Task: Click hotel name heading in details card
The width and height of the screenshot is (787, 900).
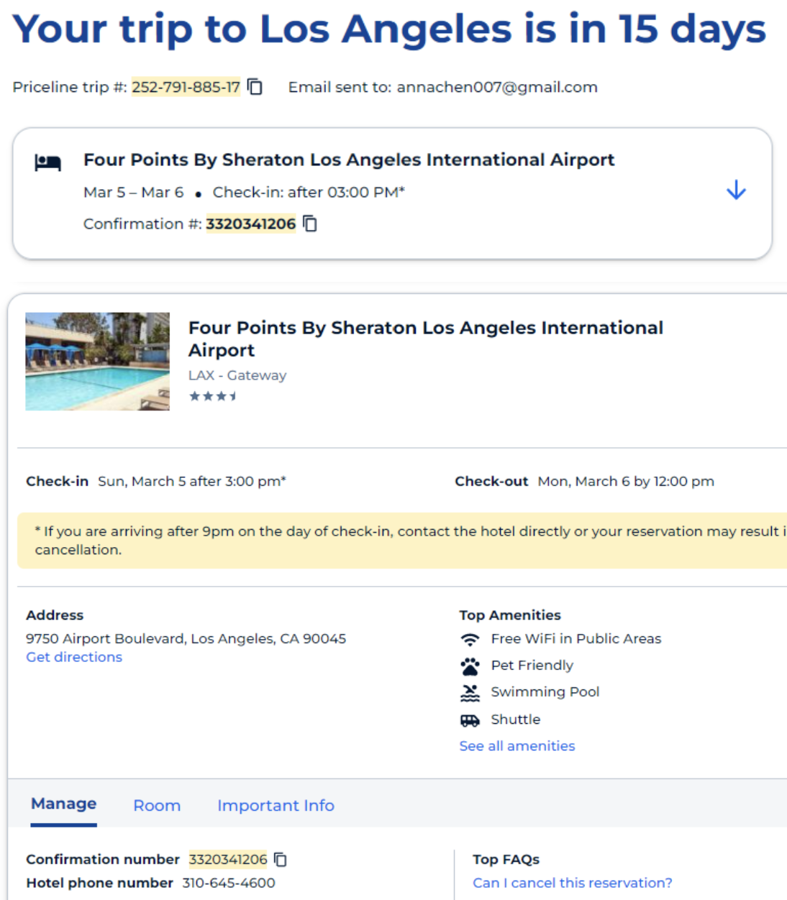Action: click(426, 339)
